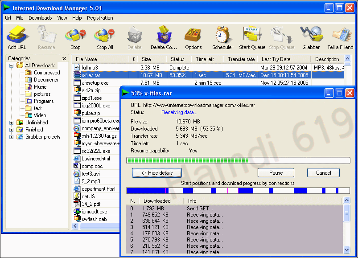
Task: Sort by the Size column header
Action: 152,59
